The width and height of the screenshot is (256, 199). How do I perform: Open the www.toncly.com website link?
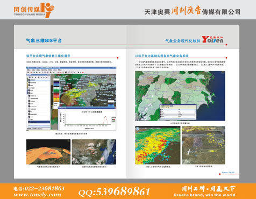[x=37, y=195]
